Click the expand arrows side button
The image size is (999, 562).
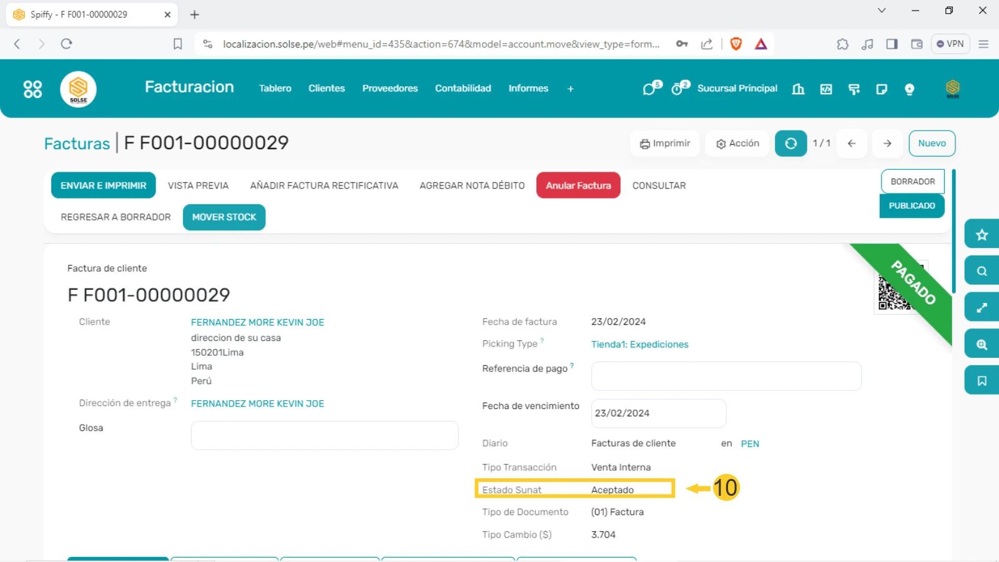(982, 308)
